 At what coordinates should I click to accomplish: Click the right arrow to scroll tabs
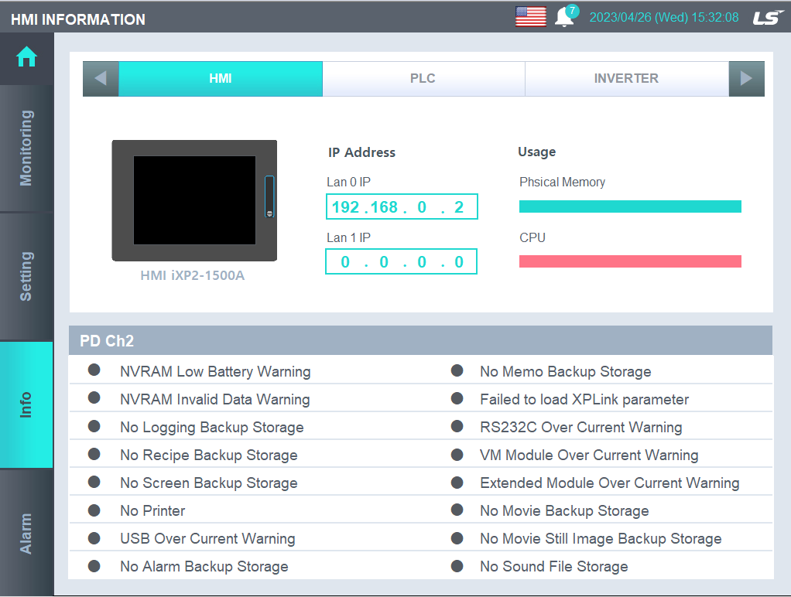pyautogui.click(x=745, y=78)
